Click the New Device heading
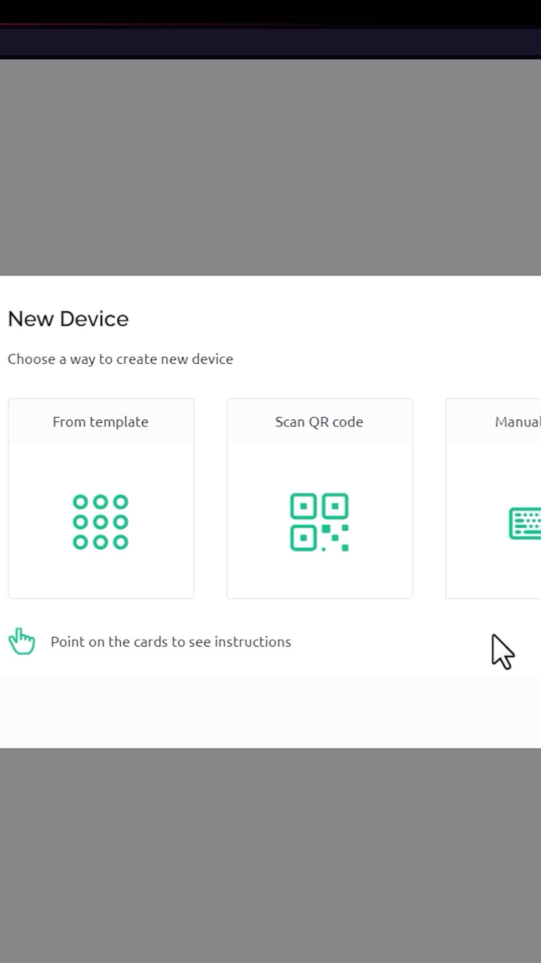This screenshot has height=963, width=541. (x=69, y=319)
